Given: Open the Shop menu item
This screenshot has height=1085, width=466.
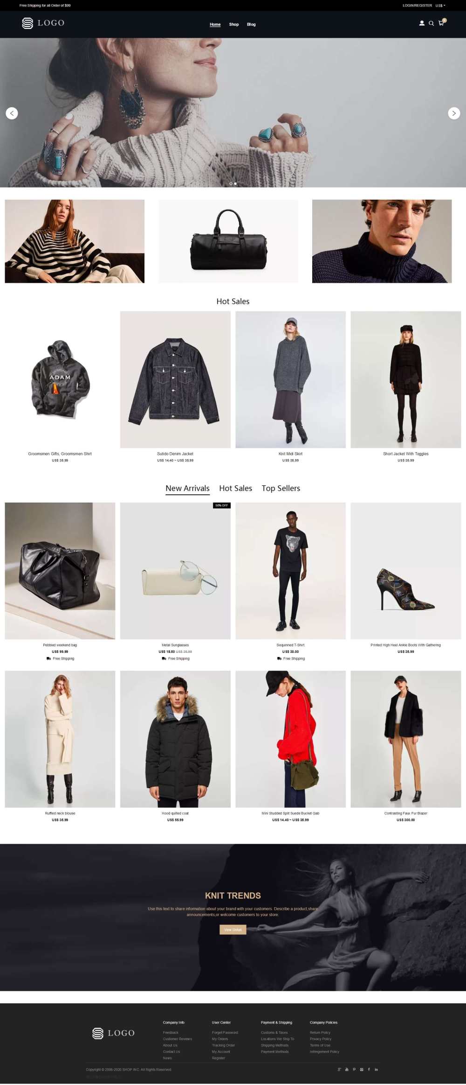Looking at the screenshot, I should coord(234,24).
